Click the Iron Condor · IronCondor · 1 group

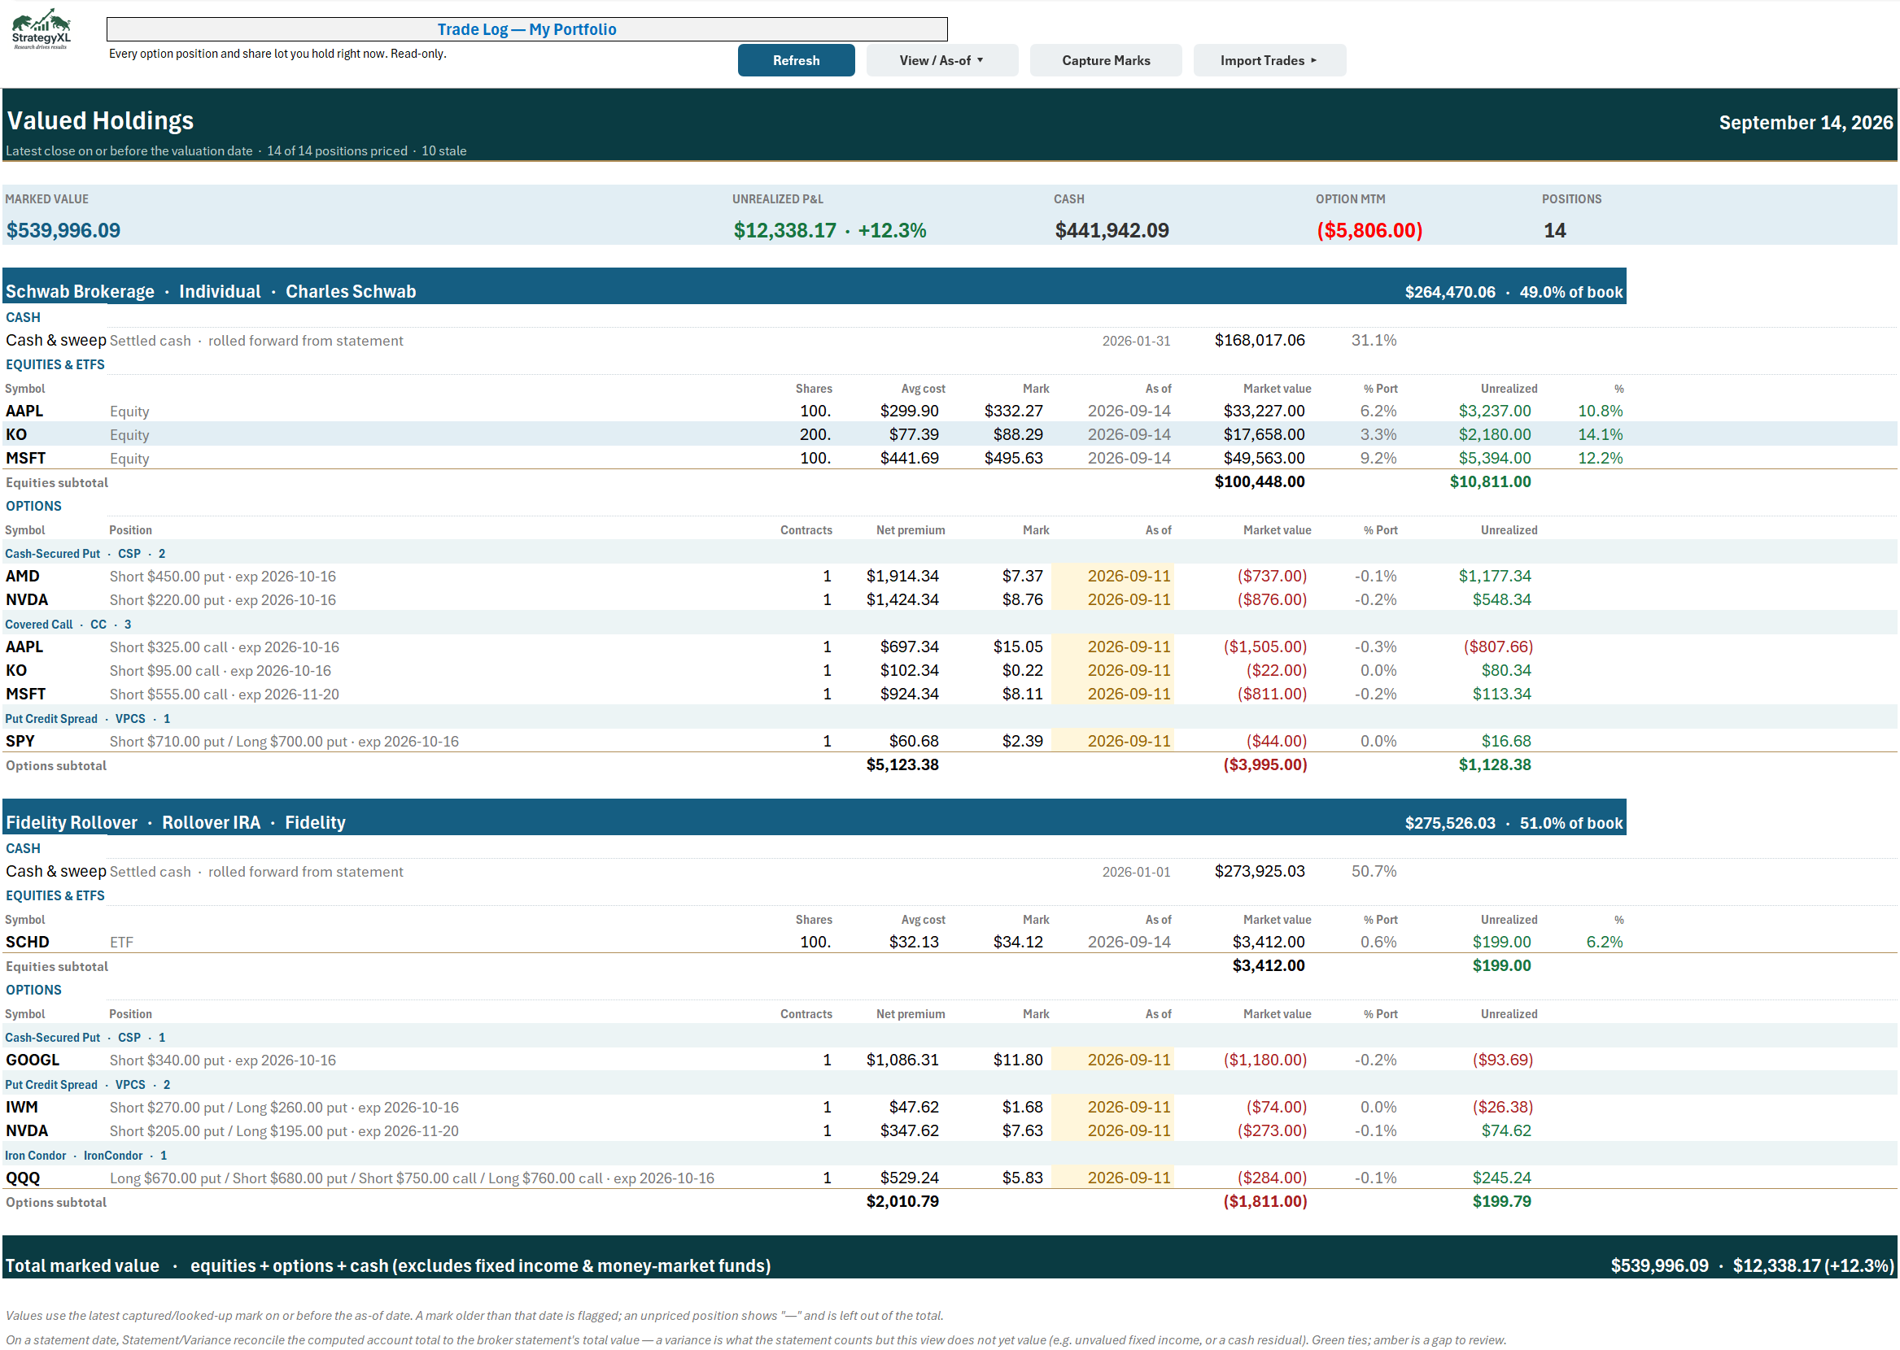coord(85,1156)
